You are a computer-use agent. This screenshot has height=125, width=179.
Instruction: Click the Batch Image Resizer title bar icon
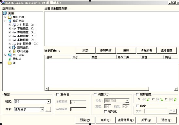(x=3, y=3)
